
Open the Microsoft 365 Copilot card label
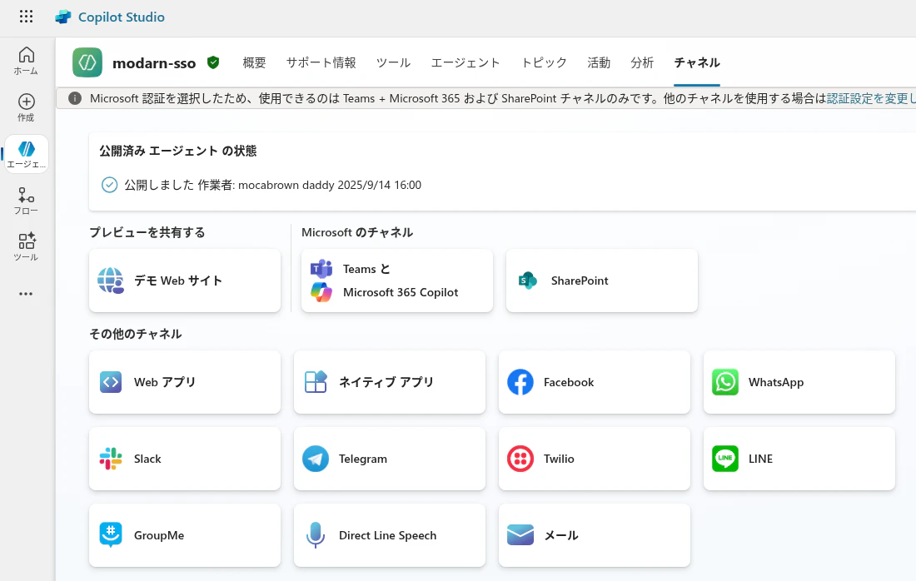(401, 292)
